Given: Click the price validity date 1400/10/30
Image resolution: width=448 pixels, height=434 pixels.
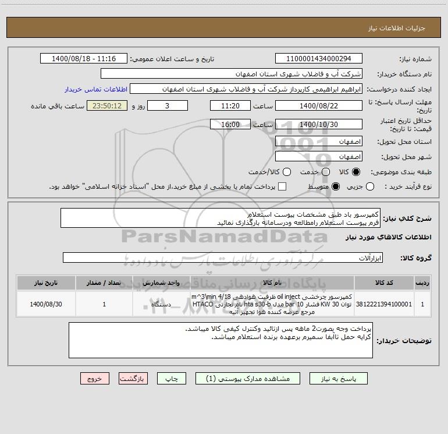Looking at the screenshot, I should pyautogui.click(x=319, y=124).
